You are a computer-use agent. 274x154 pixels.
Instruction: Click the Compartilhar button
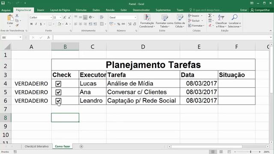pos(260,10)
